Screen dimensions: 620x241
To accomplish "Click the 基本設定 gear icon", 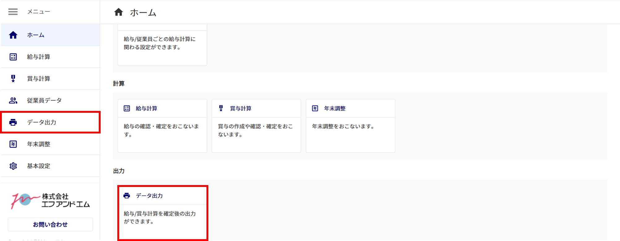I will pos(13,166).
